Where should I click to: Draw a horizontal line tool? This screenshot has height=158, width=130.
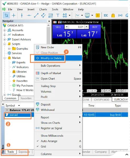coord(29,15)
